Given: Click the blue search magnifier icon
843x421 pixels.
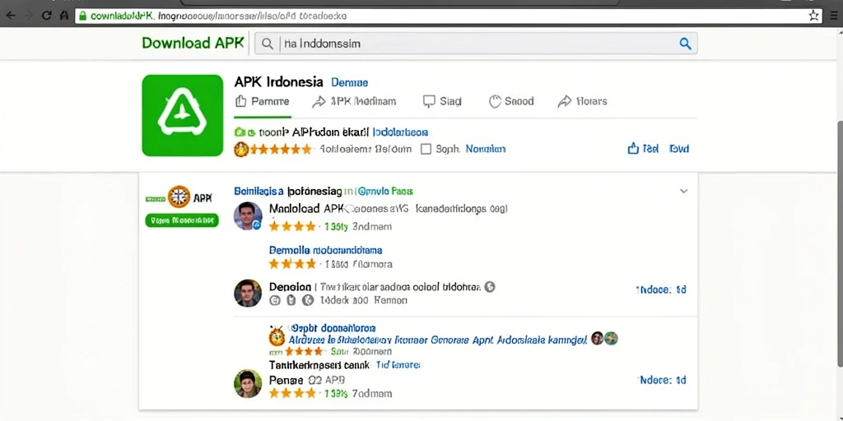Looking at the screenshot, I should point(685,44).
